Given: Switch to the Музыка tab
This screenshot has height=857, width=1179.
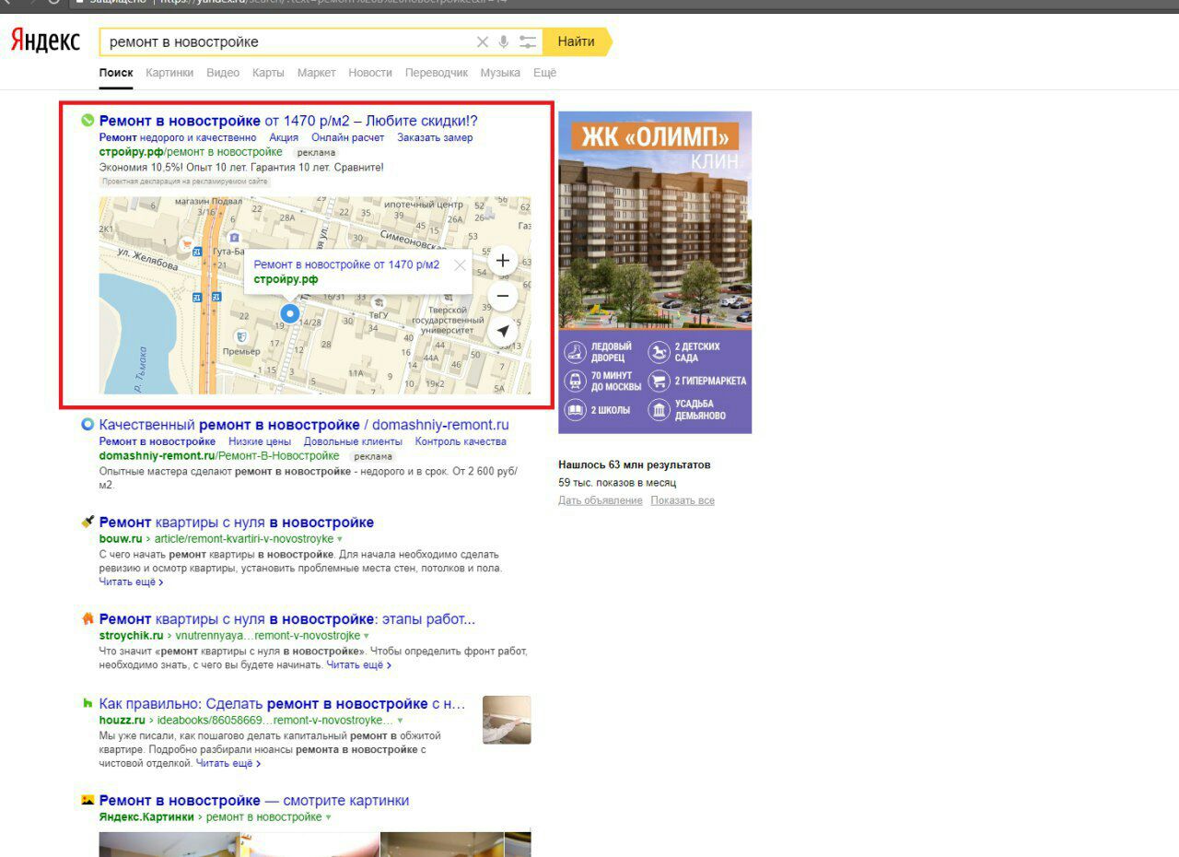Looking at the screenshot, I should (500, 73).
